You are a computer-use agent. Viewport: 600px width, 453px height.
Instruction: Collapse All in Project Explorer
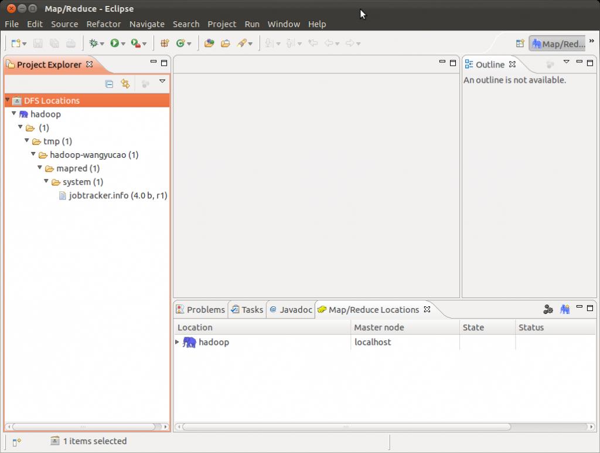109,84
